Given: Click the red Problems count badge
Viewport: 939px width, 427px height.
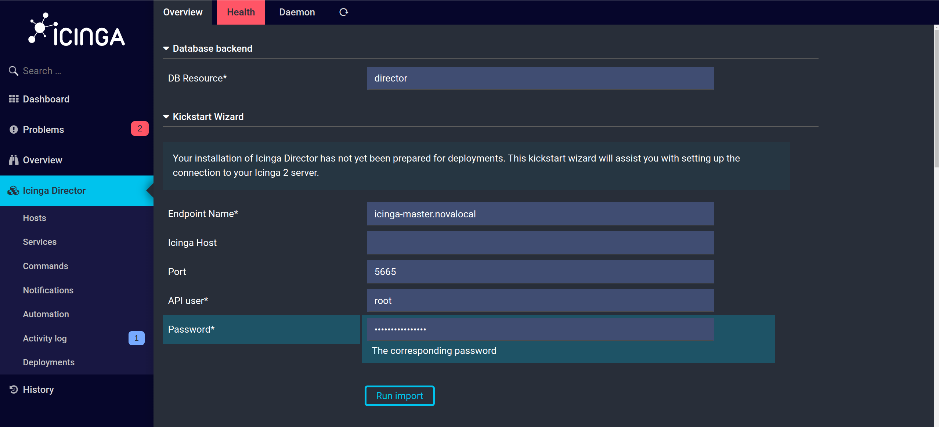Looking at the screenshot, I should point(140,129).
